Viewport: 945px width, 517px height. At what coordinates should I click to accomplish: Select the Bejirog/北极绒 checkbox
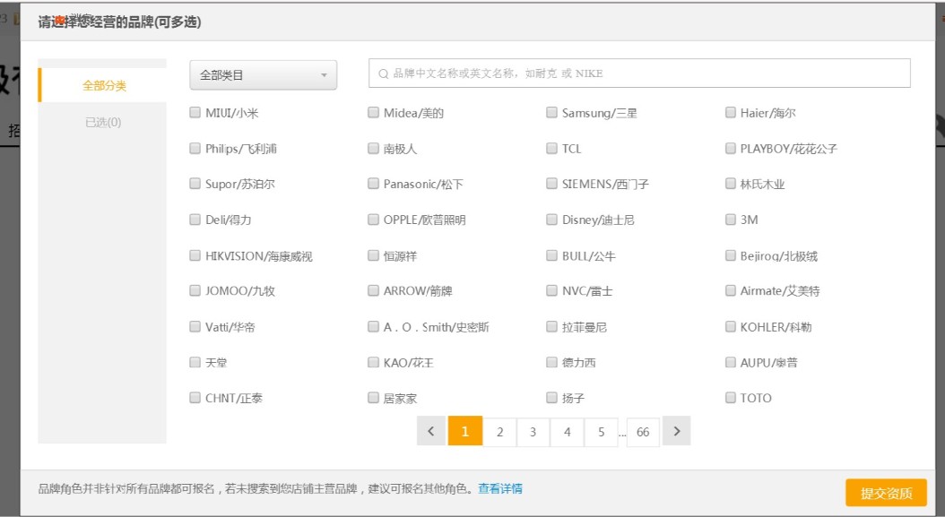point(731,255)
